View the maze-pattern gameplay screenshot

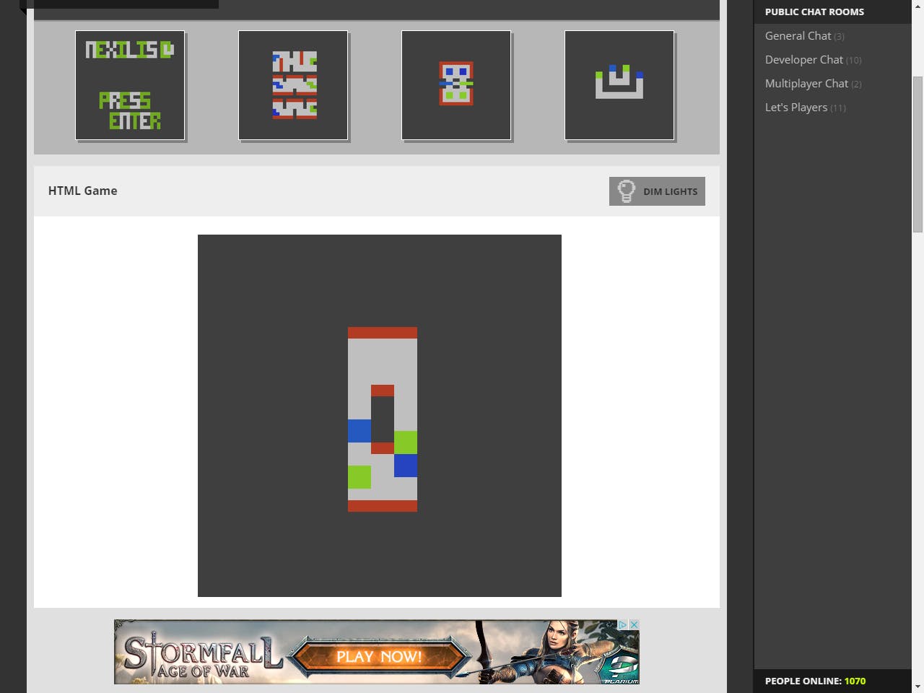[293, 84]
